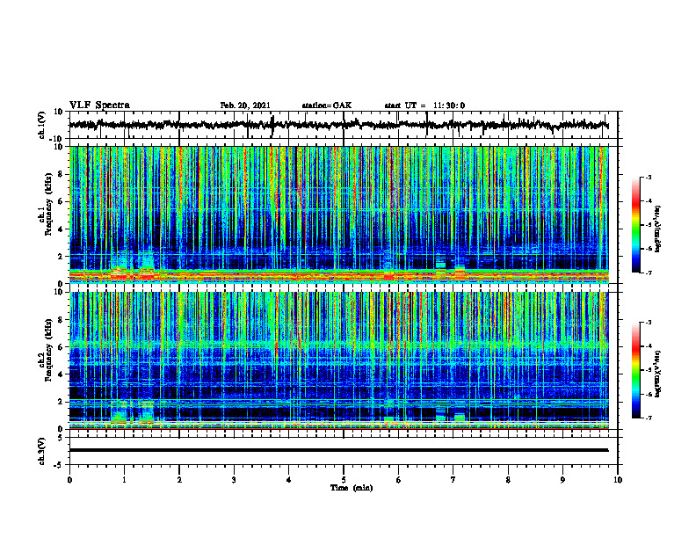Click the "ch.1(V)" waveform axis label

pos(41,125)
